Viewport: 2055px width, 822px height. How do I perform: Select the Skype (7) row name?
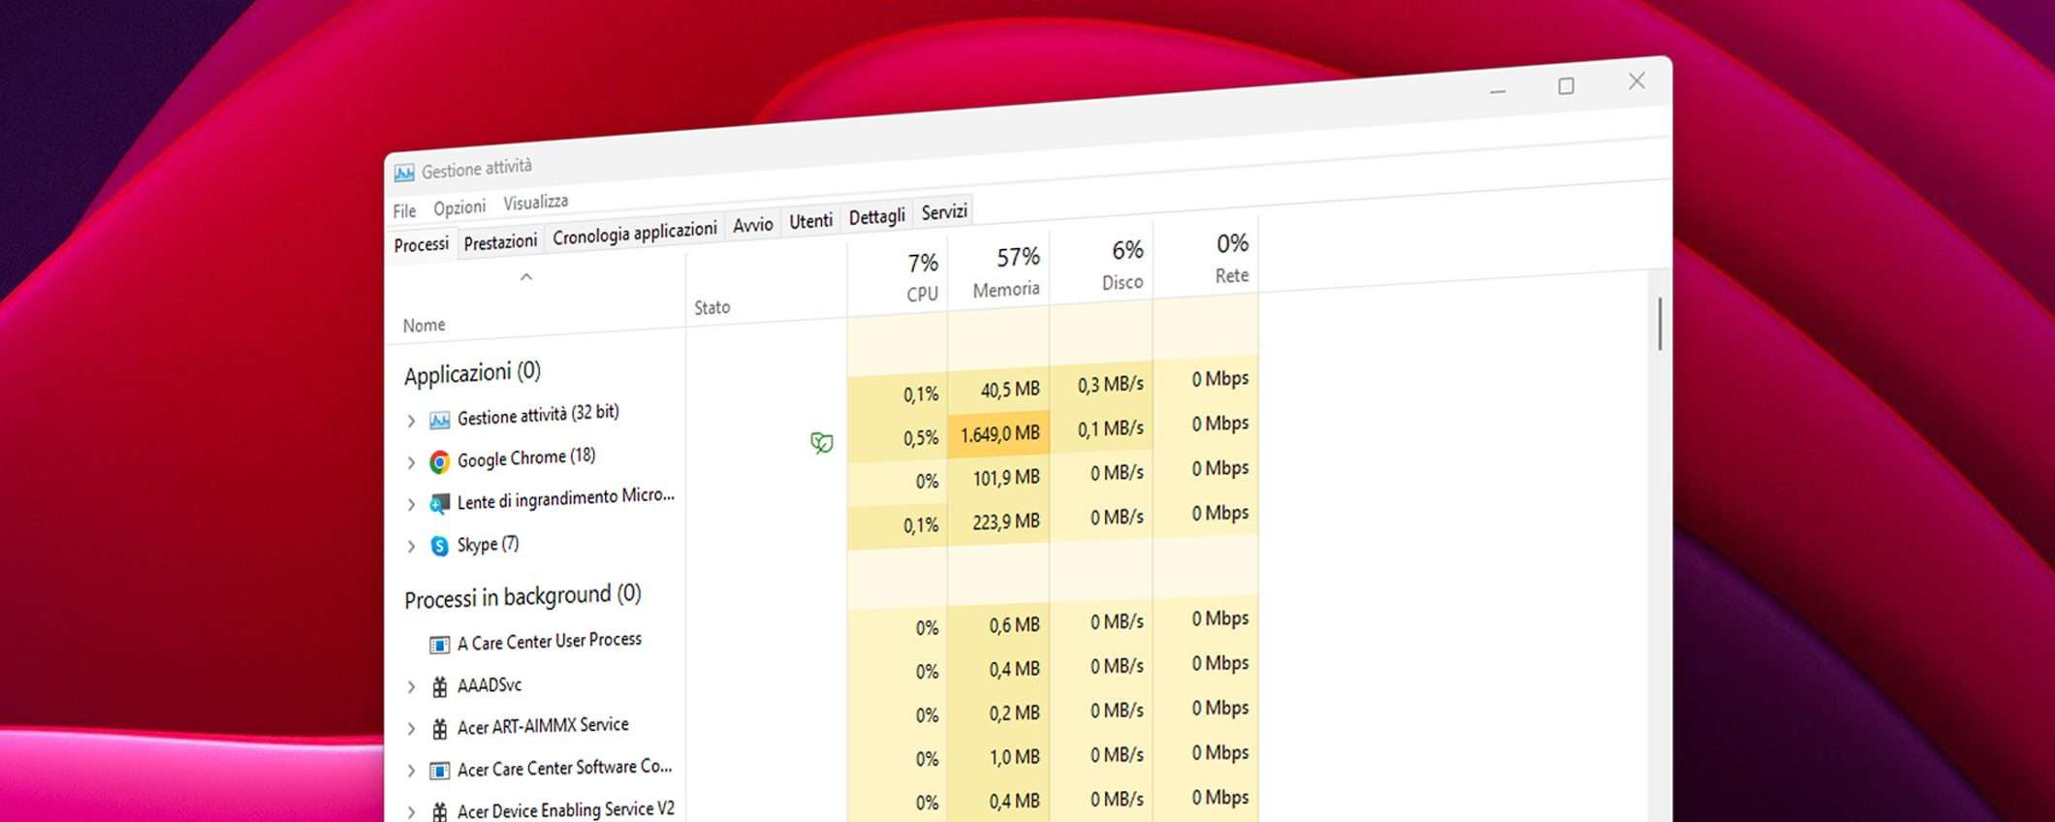pos(488,545)
